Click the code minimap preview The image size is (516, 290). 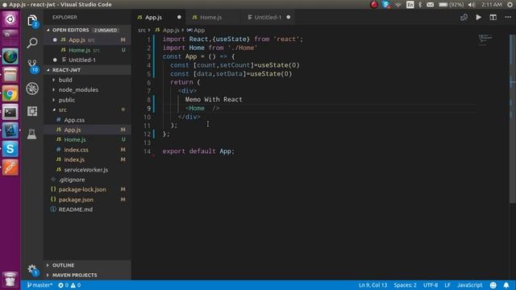click(485, 39)
